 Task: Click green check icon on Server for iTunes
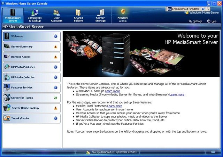(56, 98)
